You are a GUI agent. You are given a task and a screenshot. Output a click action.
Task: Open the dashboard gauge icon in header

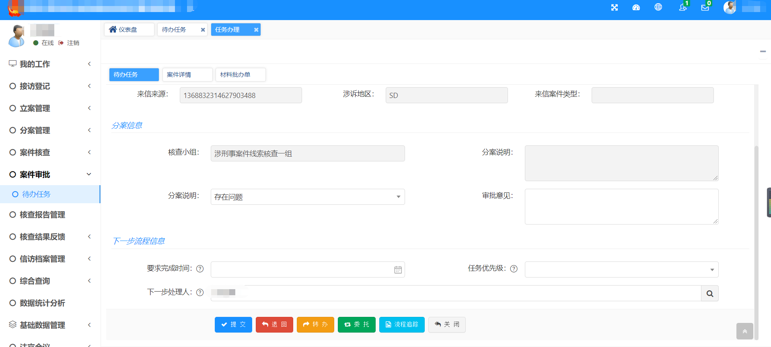pos(636,8)
